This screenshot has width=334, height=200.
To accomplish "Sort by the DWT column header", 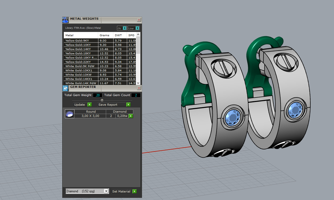I will click(120, 35).
